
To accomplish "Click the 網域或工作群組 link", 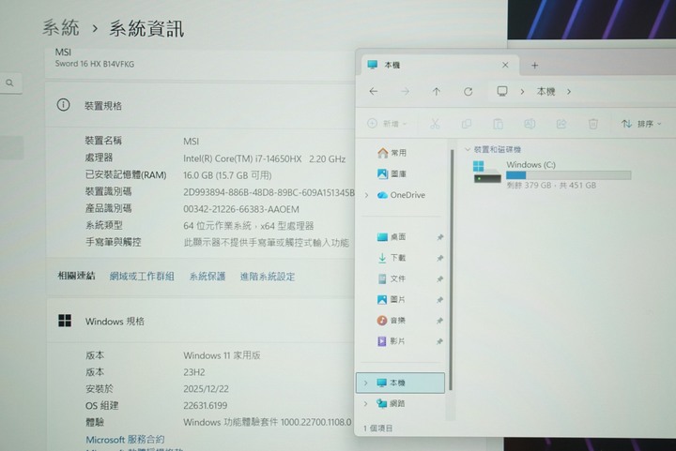I will tap(142, 277).
